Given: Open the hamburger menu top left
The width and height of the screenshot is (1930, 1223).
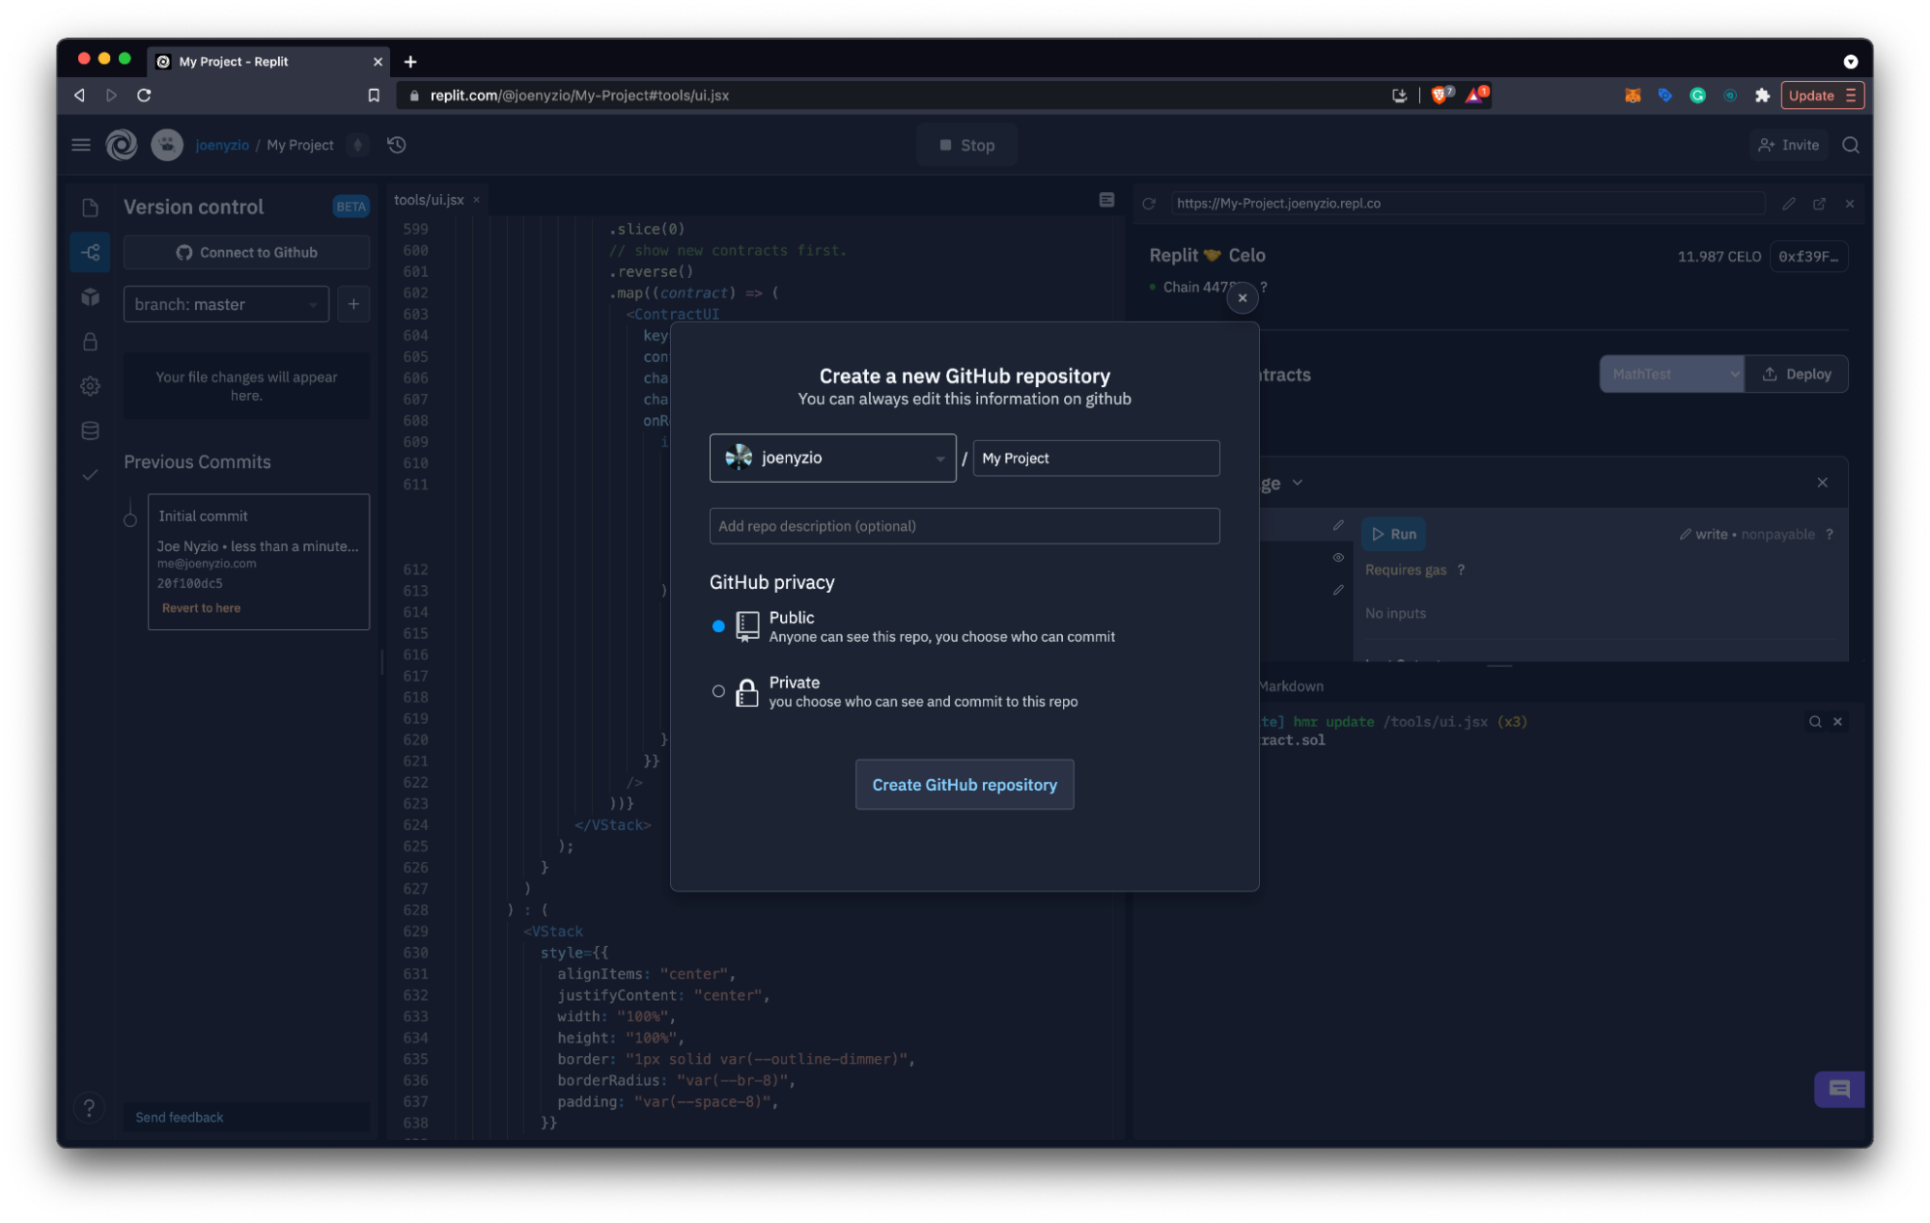Looking at the screenshot, I should (81, 145).
